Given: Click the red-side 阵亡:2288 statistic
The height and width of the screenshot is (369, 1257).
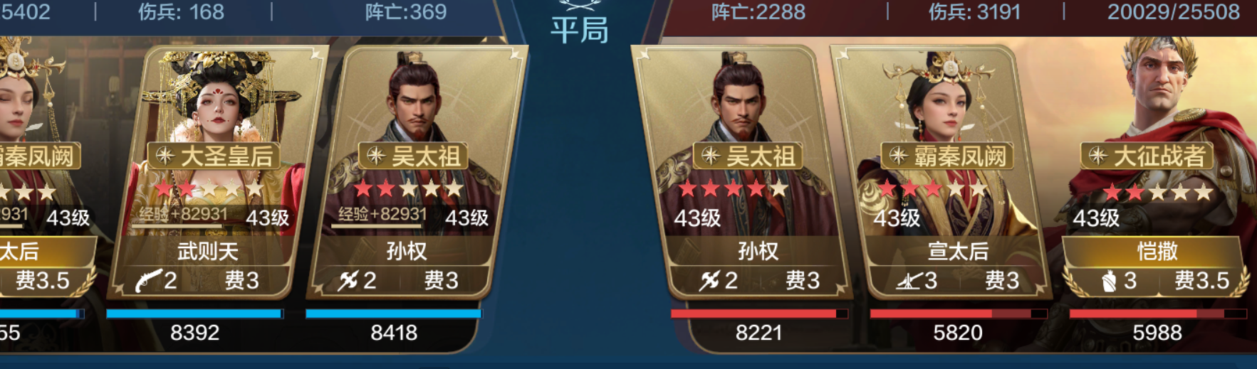Looking at the screenshot, I should click(758, 12).
